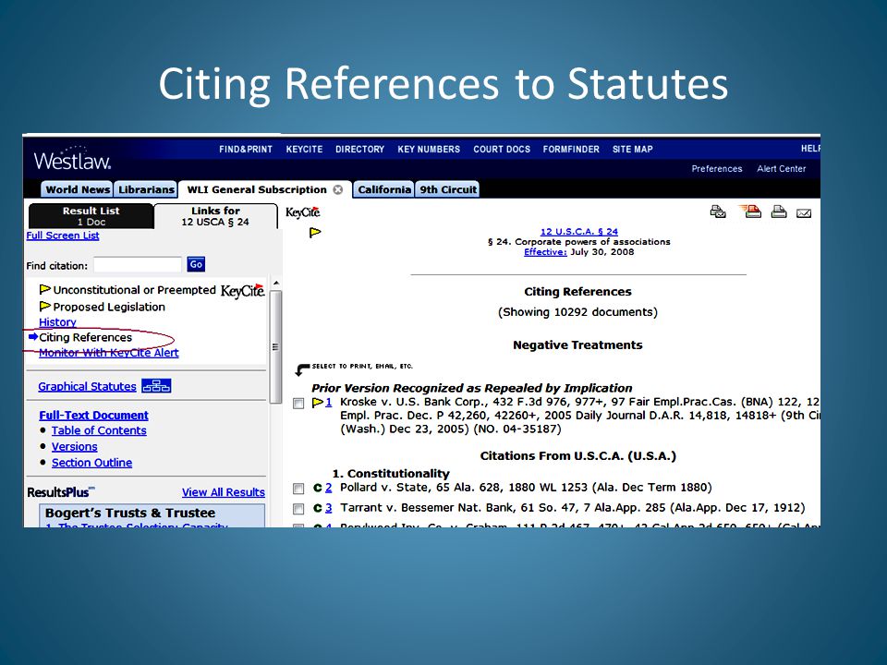Click the left panel scrollbar thumb
Screen dimensions: 887x665
tap(275, 346)
